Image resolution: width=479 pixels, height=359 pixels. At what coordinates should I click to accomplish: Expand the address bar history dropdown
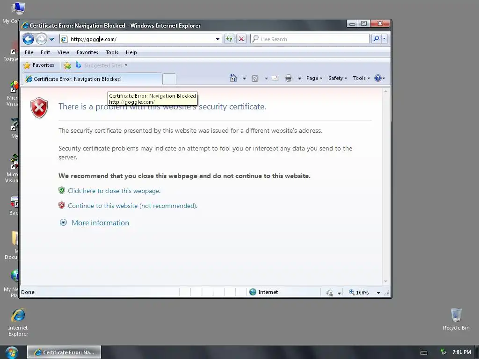(218, 39)
